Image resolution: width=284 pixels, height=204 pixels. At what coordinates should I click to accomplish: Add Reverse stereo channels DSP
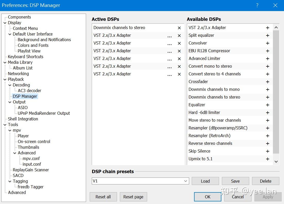click(268, 144)
